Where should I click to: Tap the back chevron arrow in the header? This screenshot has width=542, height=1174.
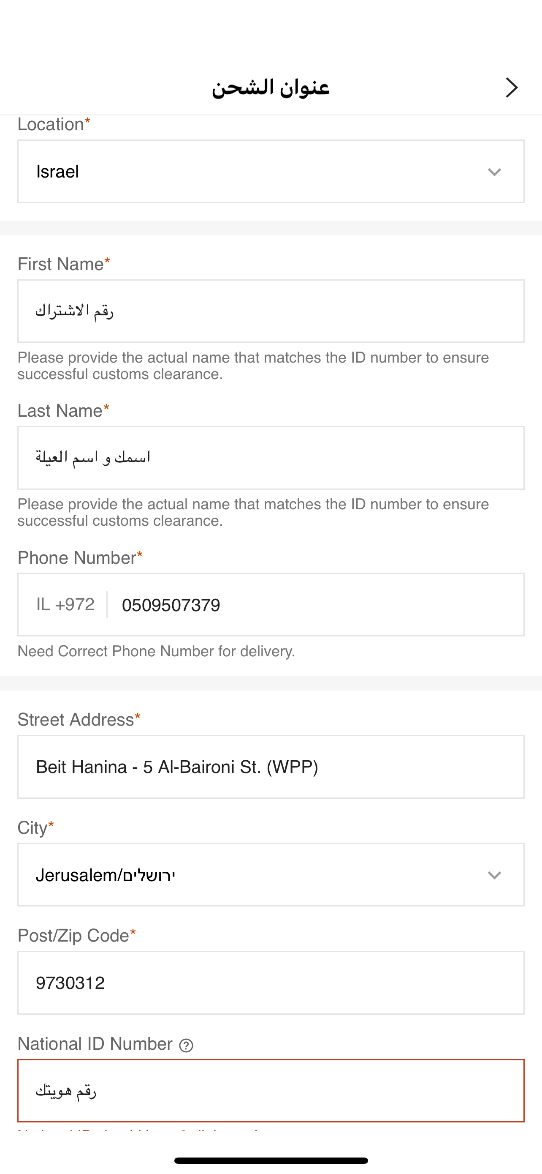coord(512,87)
